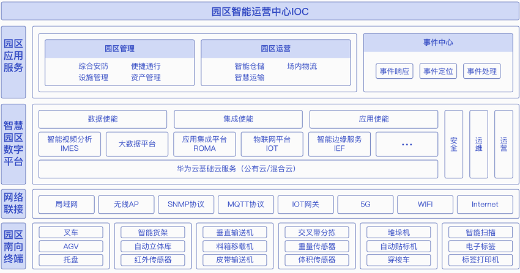The width and height of the screenshot is (520, 273).
Task: Click 智慧运输 under 园区运营
Action: click(250, 78)
